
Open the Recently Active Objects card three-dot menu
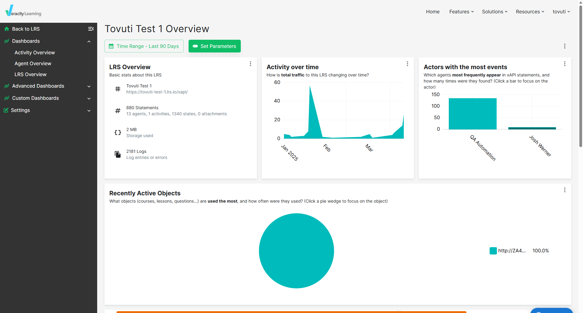(565, 190)
